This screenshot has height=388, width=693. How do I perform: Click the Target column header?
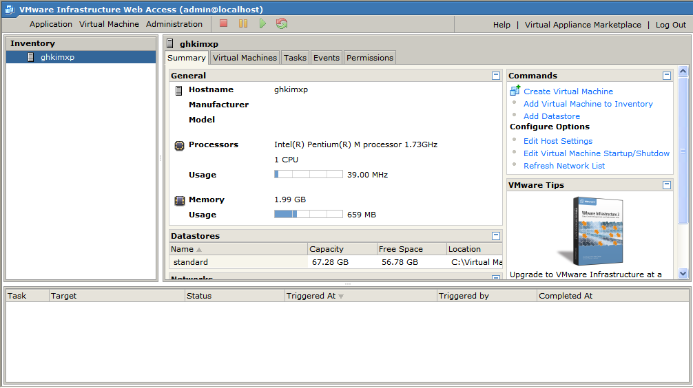pyautogui.click(x=116, y=296)
